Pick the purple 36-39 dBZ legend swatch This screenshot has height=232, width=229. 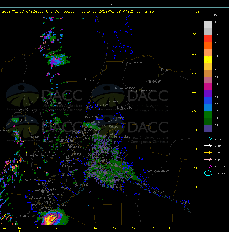coord(208,94)
